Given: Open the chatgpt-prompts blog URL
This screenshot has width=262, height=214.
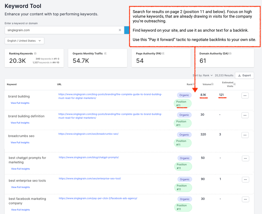Looking at the screenshot, I should pos(89,157).
